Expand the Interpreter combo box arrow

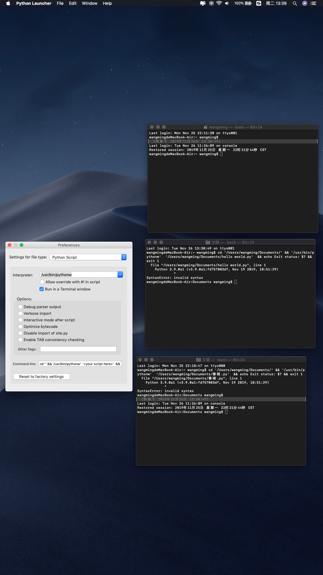(x=120, y=275)
